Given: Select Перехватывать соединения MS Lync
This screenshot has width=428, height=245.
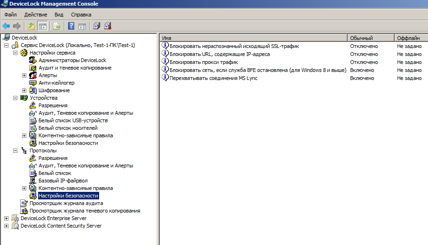Looking at the screenshot, I should 213,78.
